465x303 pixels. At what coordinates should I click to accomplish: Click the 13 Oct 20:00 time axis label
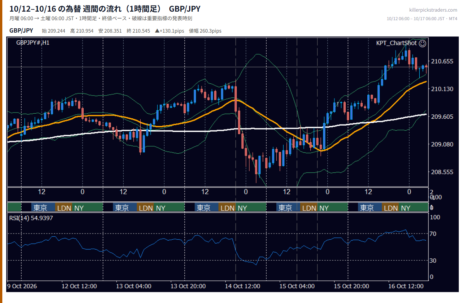pos(188,286)
